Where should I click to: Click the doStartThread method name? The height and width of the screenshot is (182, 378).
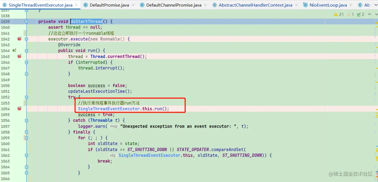tap(86, 21)
